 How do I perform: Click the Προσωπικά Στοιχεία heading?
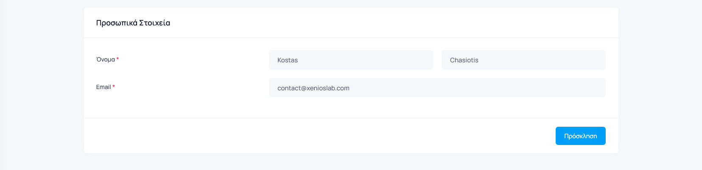click(133, 23)
